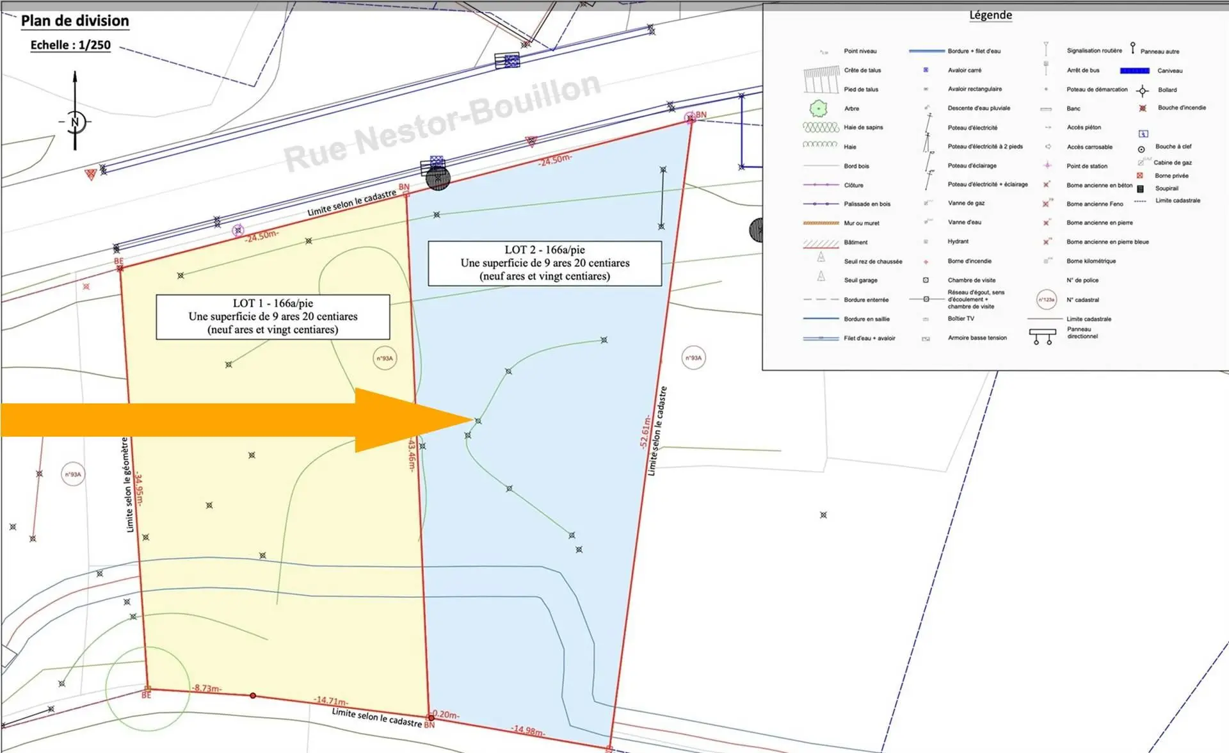Click the Echelle : 1/250 scale text

point(70,45)
